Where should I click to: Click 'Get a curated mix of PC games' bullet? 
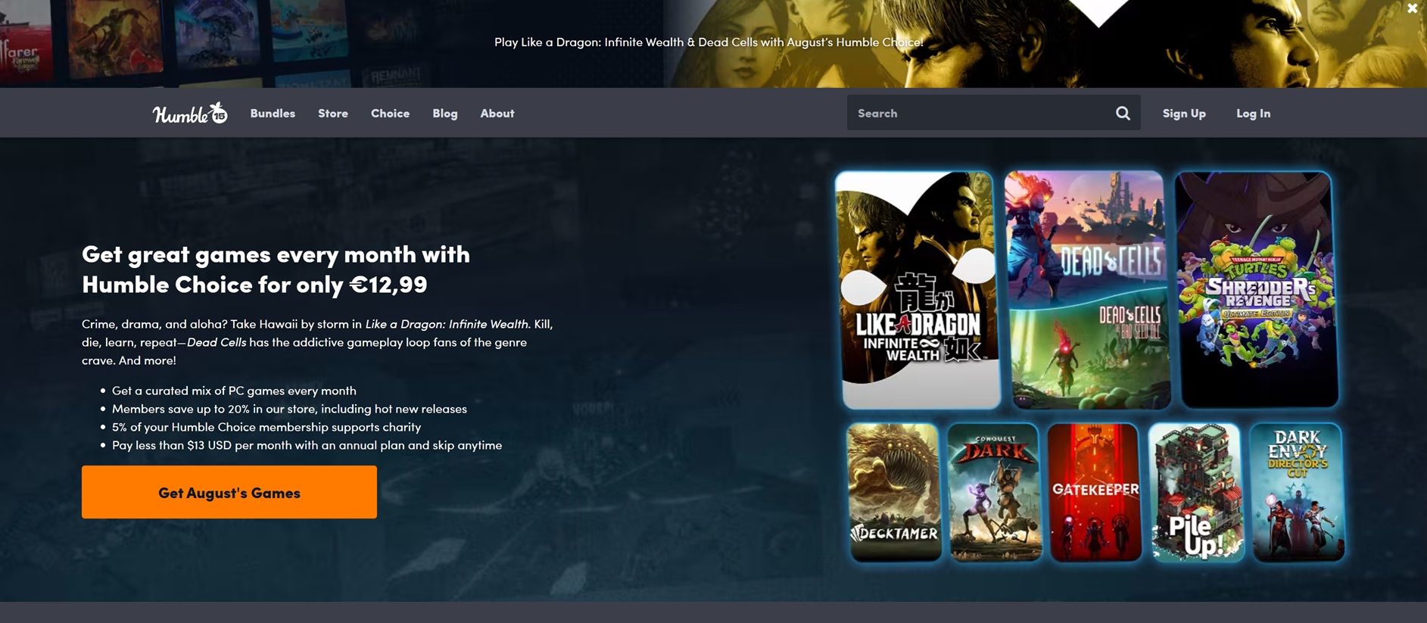coord(234,391)
